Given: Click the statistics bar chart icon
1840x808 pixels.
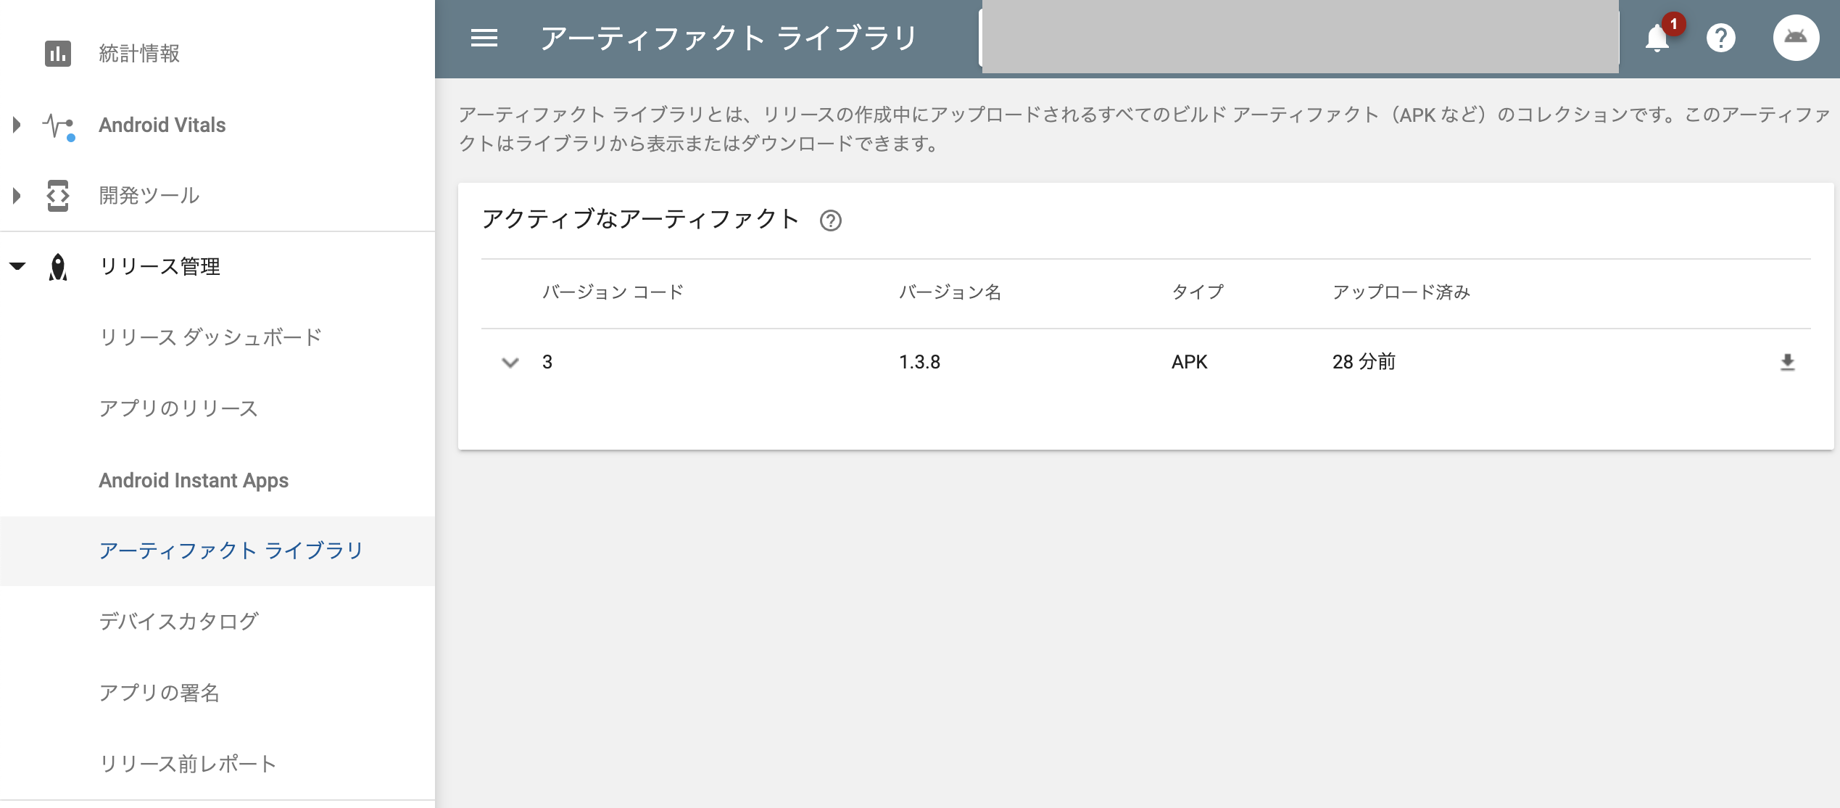Looking at the screenshot, I should click(58, 54).
